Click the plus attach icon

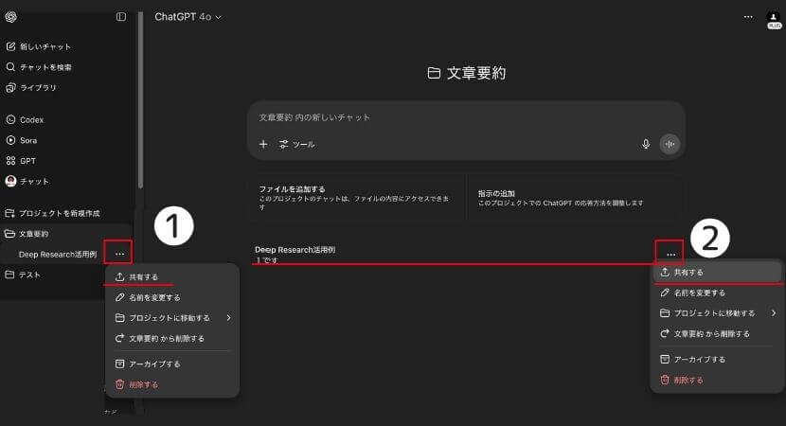click(x=263, y=144)
